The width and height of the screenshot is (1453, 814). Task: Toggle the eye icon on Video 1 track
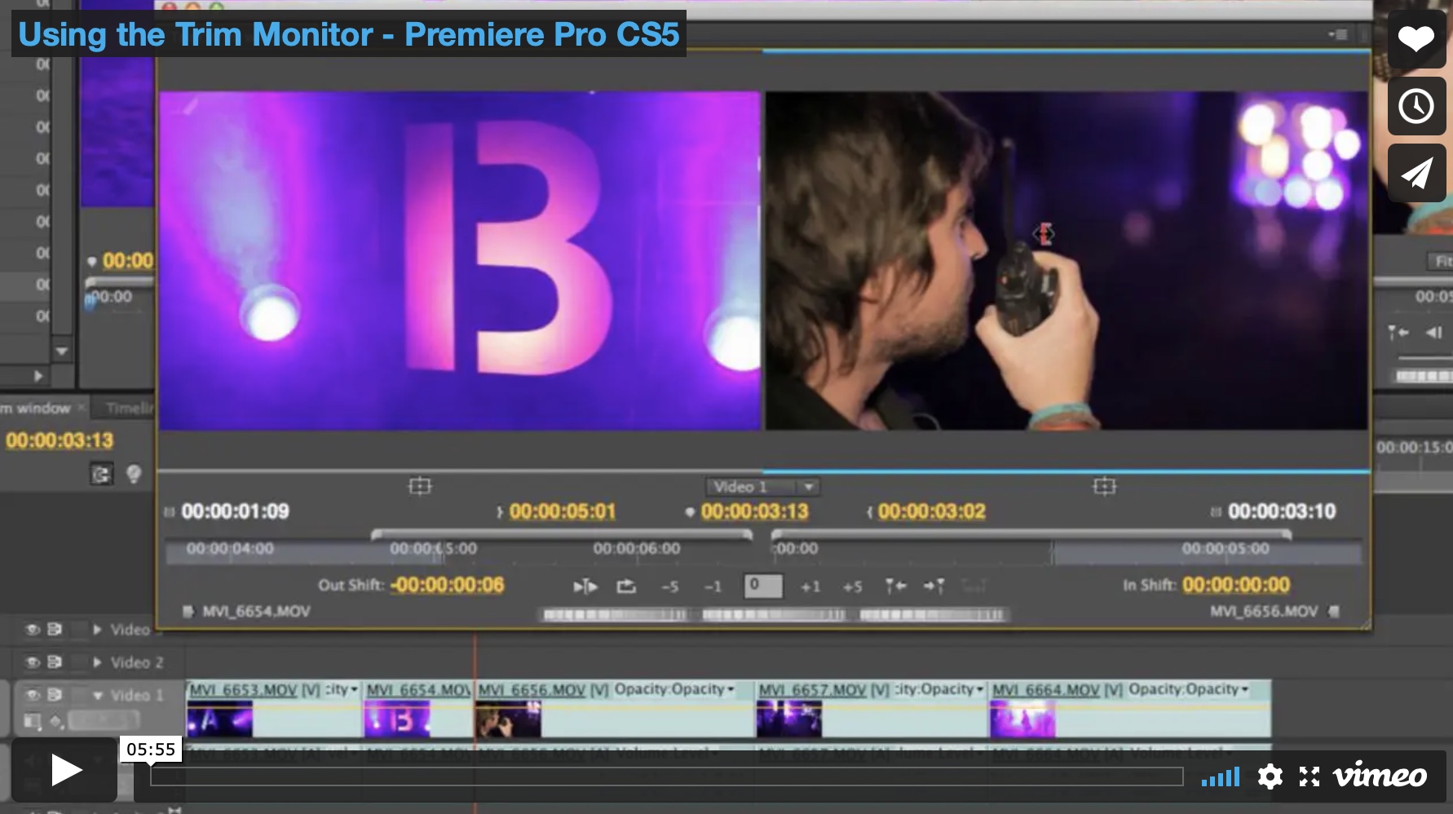point(33,695)
